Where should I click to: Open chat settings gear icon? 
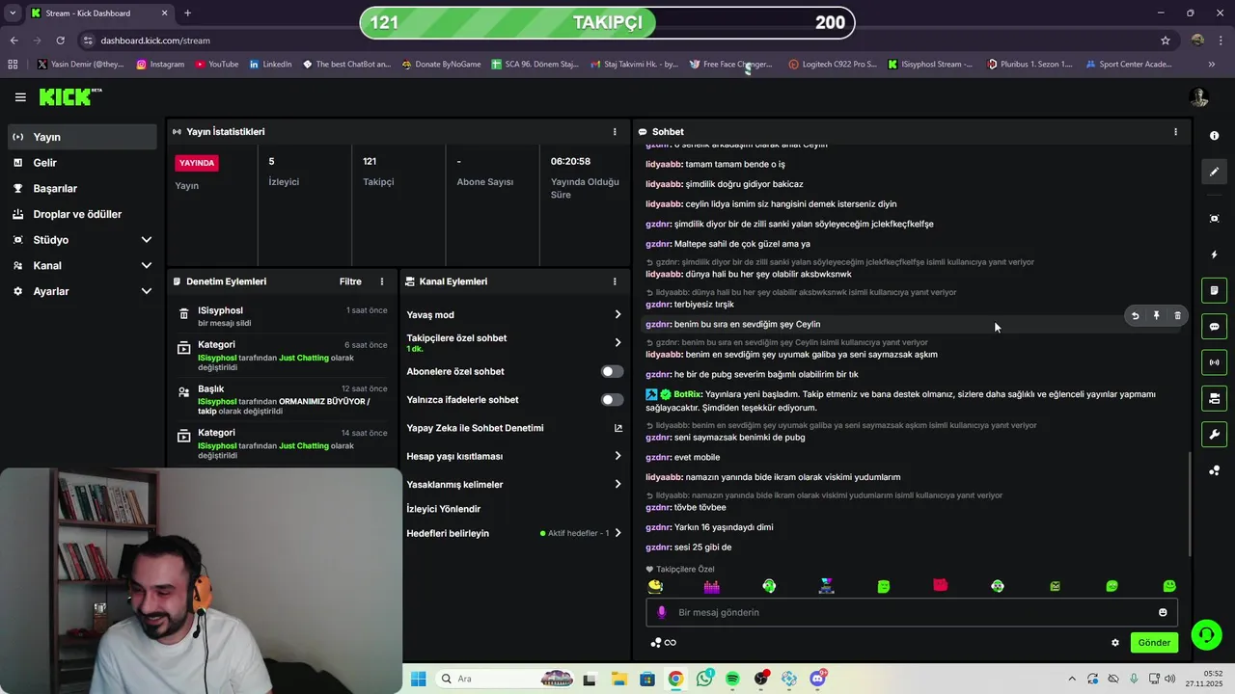1115,643
